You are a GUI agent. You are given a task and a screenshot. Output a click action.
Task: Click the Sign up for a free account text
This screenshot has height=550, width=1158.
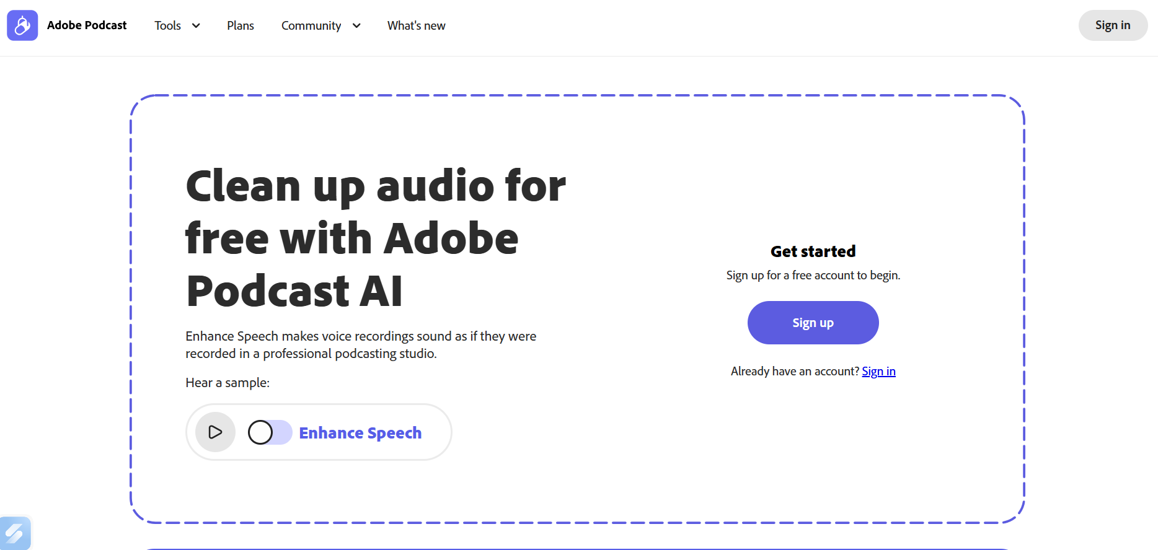click(813, 276)
